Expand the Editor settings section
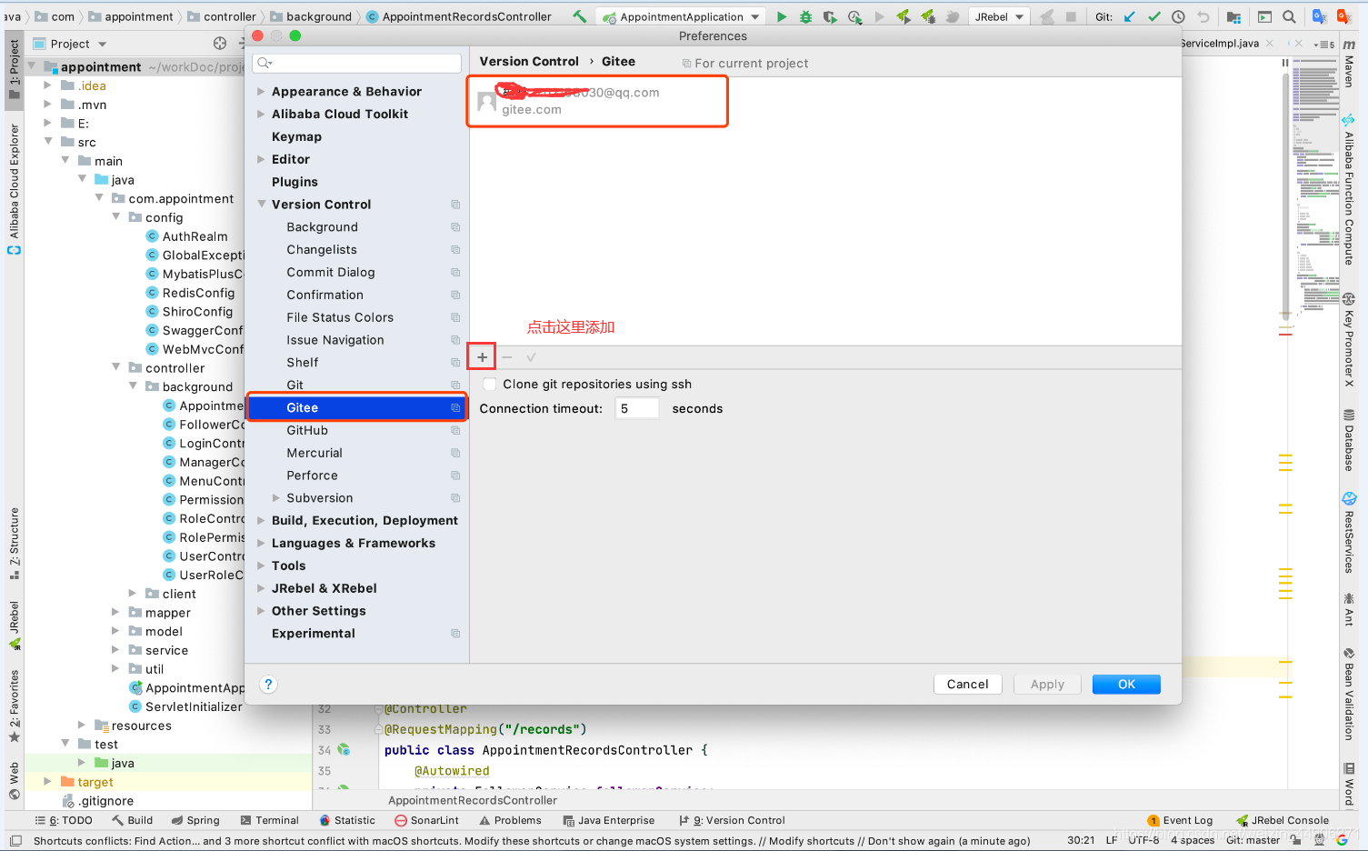The image size is (1368, 851). click(261, 159)
